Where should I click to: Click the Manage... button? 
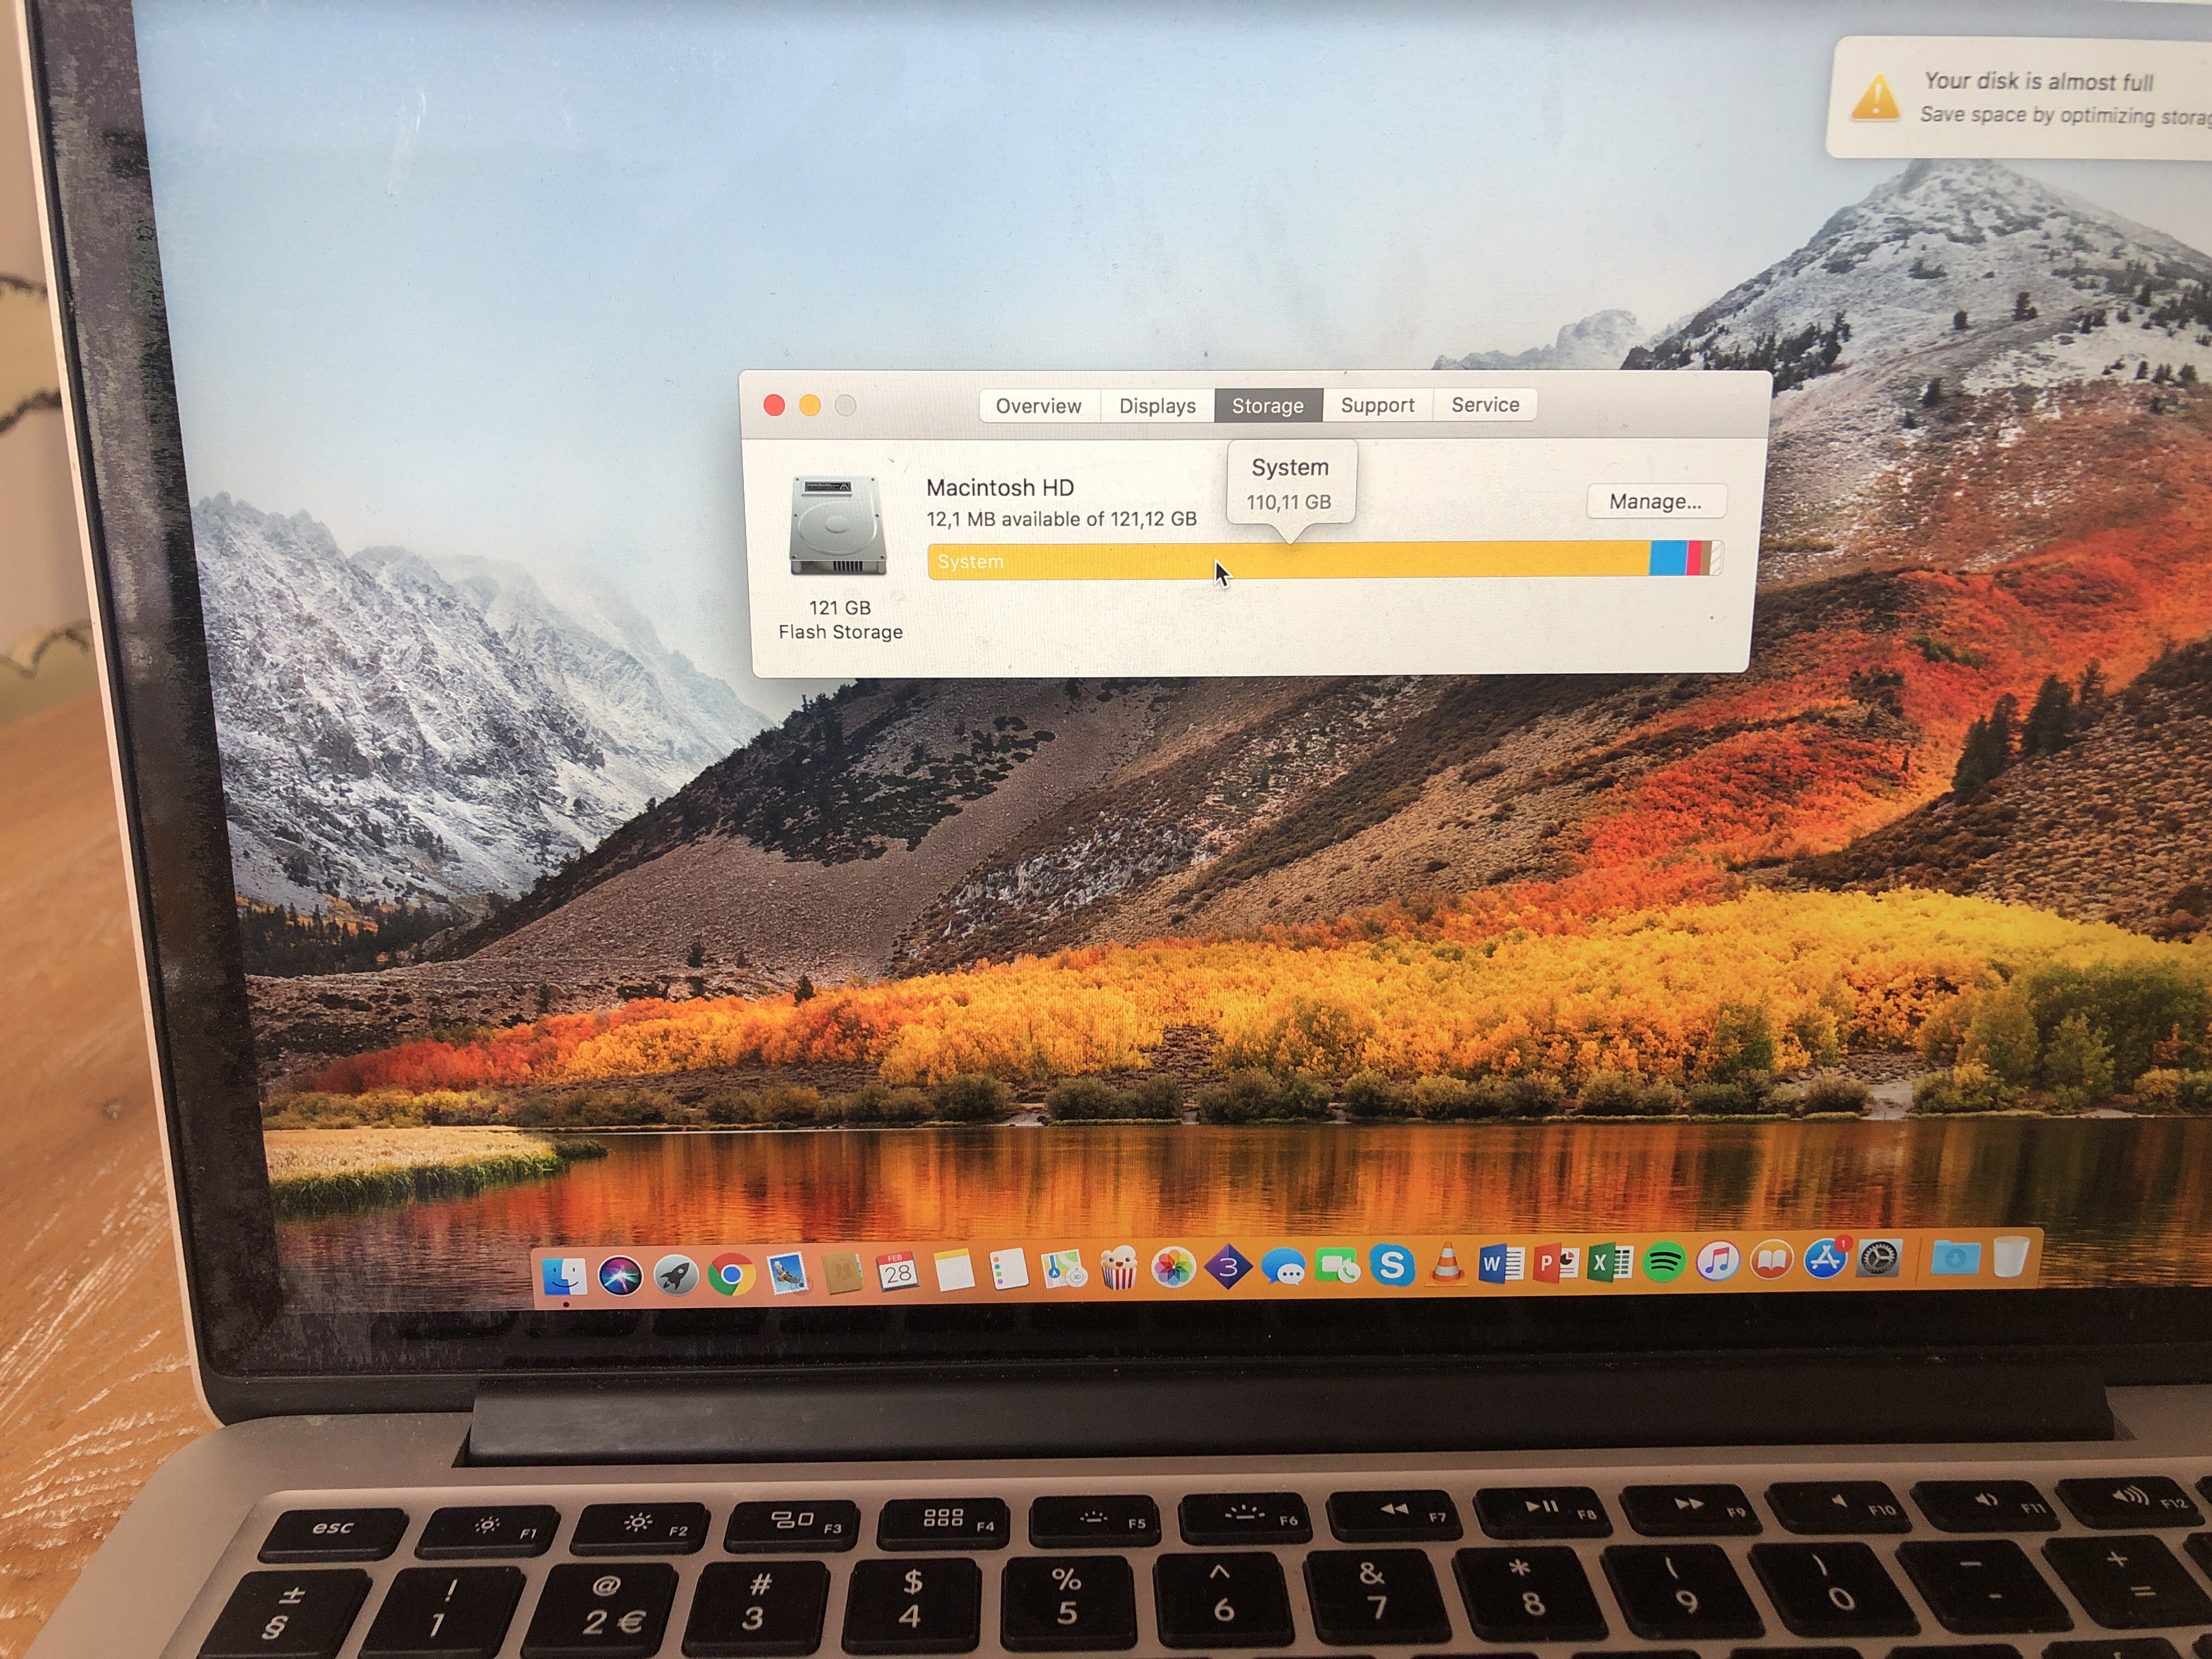(x=1655, y=501)
